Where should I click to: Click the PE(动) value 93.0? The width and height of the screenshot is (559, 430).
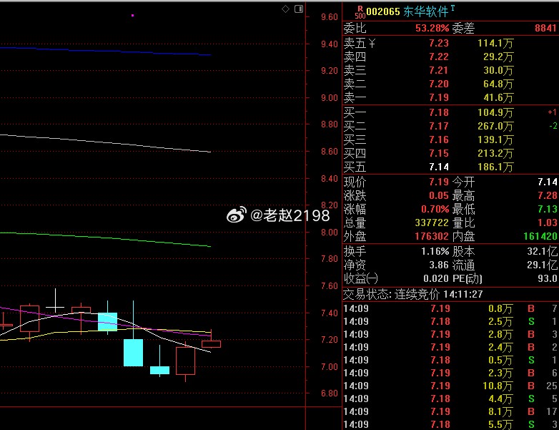548,278
